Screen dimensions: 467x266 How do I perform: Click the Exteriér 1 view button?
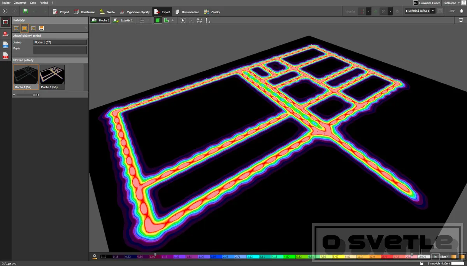pyautogui.click(x=123, y=20)
